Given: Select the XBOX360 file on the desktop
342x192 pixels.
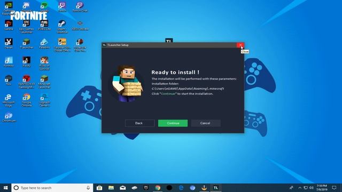Looking at the screenshot, I should point(80,25).
